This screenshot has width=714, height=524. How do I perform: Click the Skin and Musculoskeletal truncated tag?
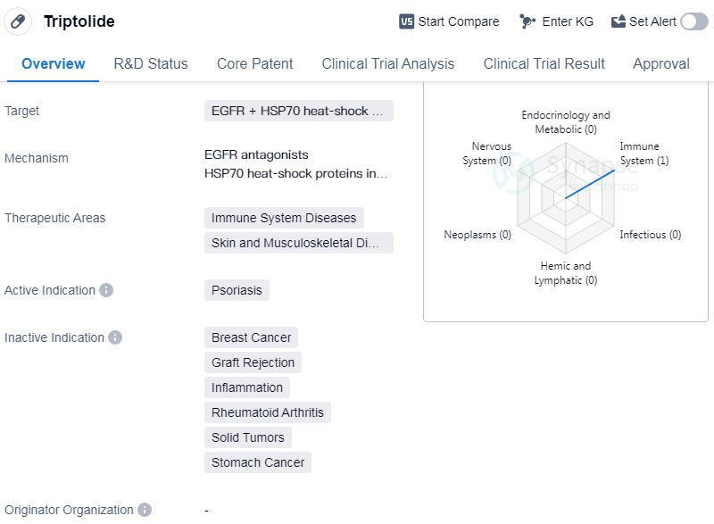(x=298, y=243)
